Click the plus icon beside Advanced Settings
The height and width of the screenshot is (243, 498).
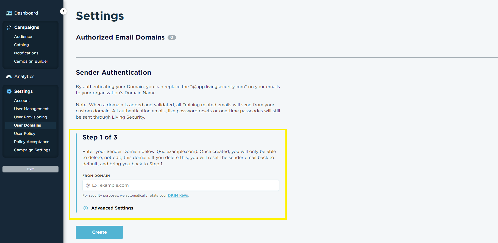(86, 208)
